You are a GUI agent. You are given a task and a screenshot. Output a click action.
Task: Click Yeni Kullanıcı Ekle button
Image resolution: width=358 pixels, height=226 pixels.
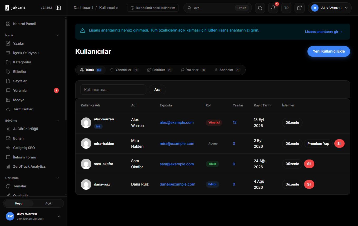tap(329, 51)
